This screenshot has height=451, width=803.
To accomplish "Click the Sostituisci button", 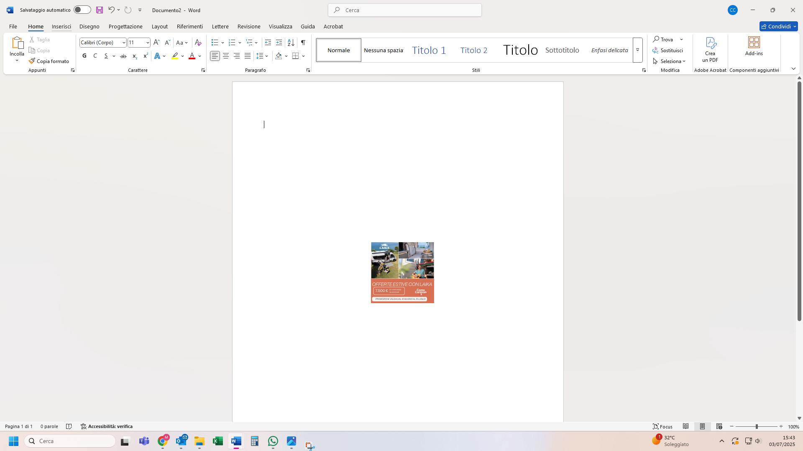I will coord(668,51).
